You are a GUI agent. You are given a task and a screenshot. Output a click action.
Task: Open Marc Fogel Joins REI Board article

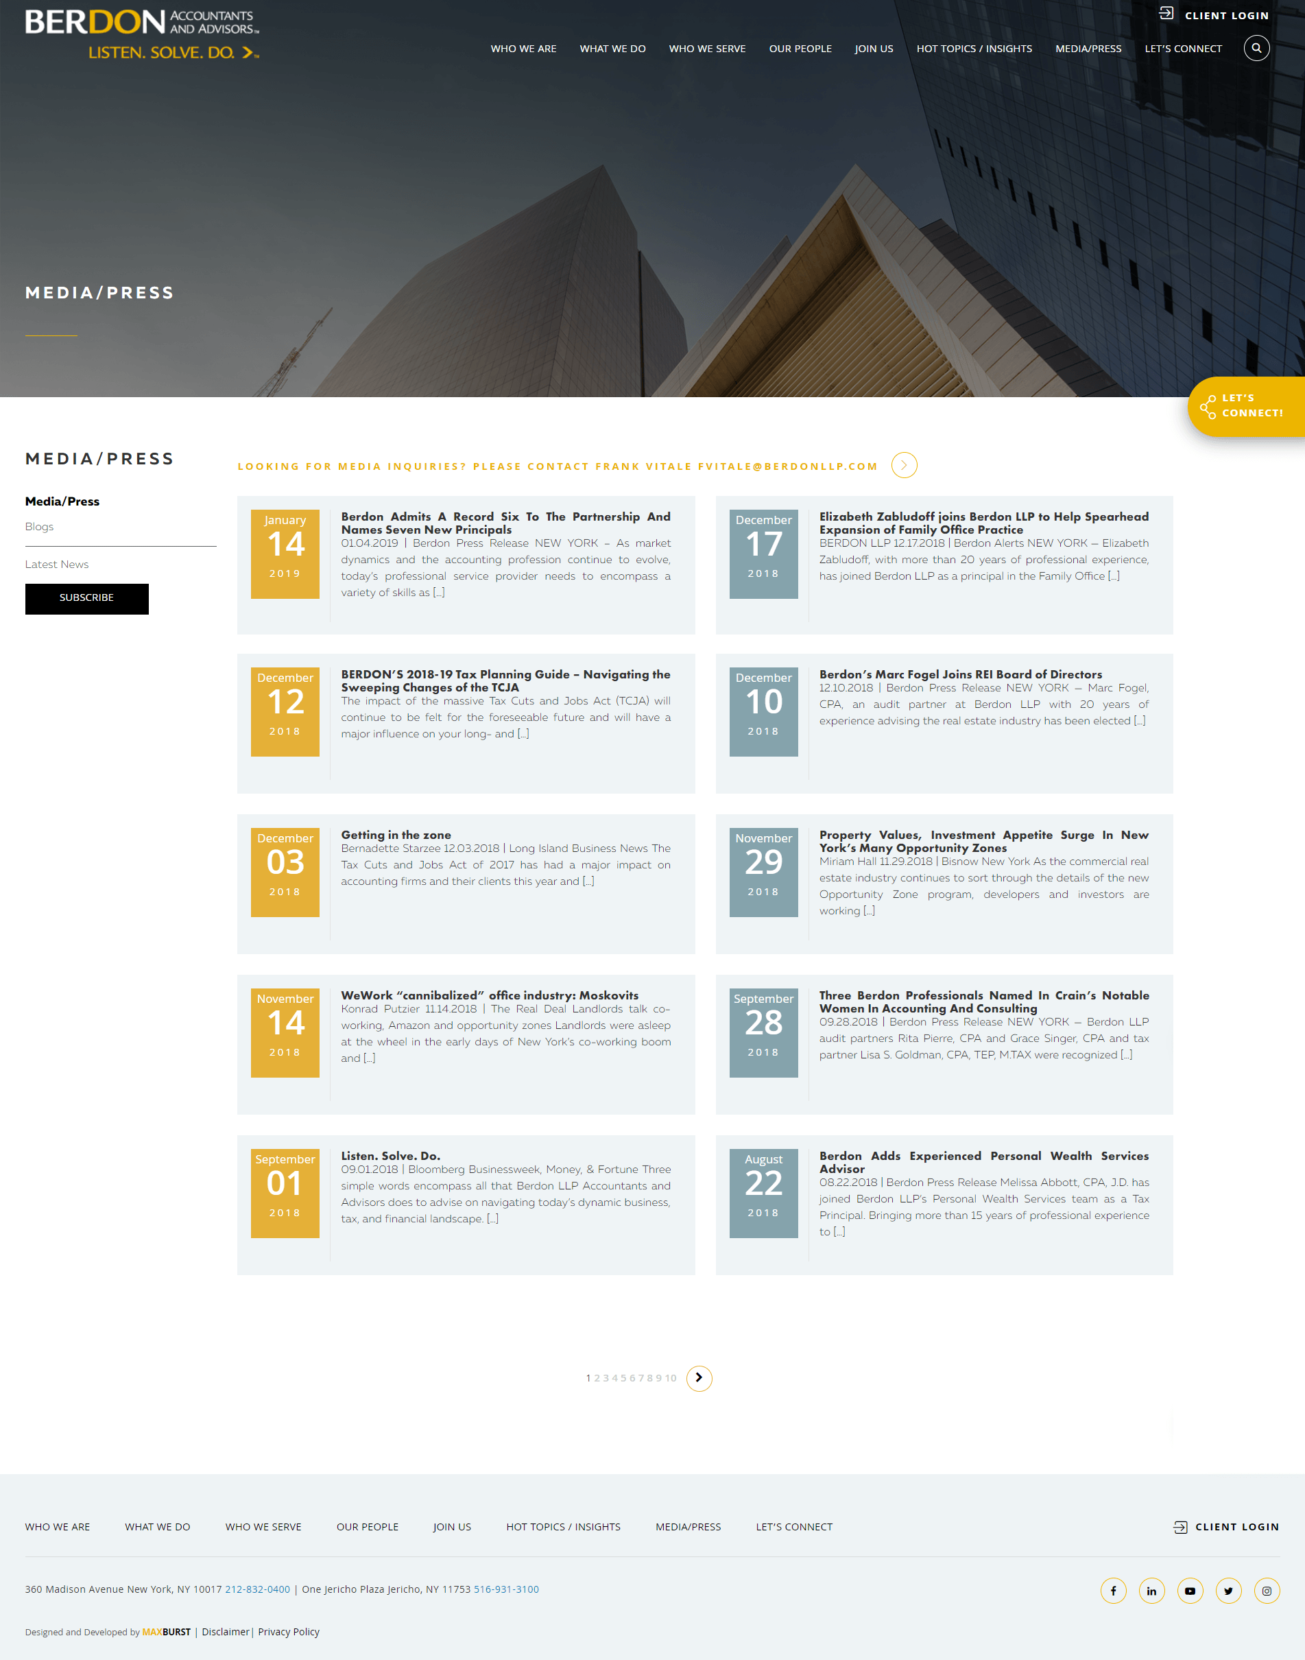click(x=961, y=674)
